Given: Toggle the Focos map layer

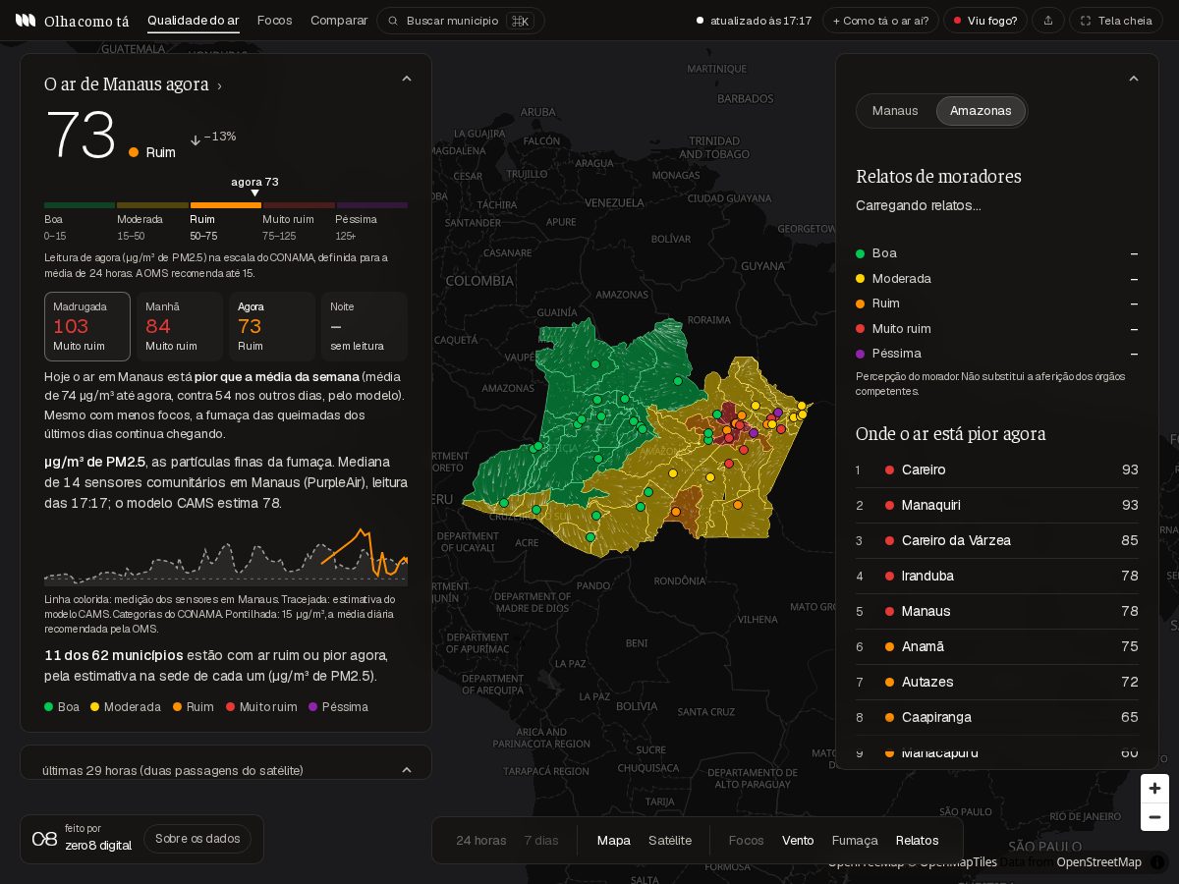Looking at the screenshot, I should coord(746,841).
